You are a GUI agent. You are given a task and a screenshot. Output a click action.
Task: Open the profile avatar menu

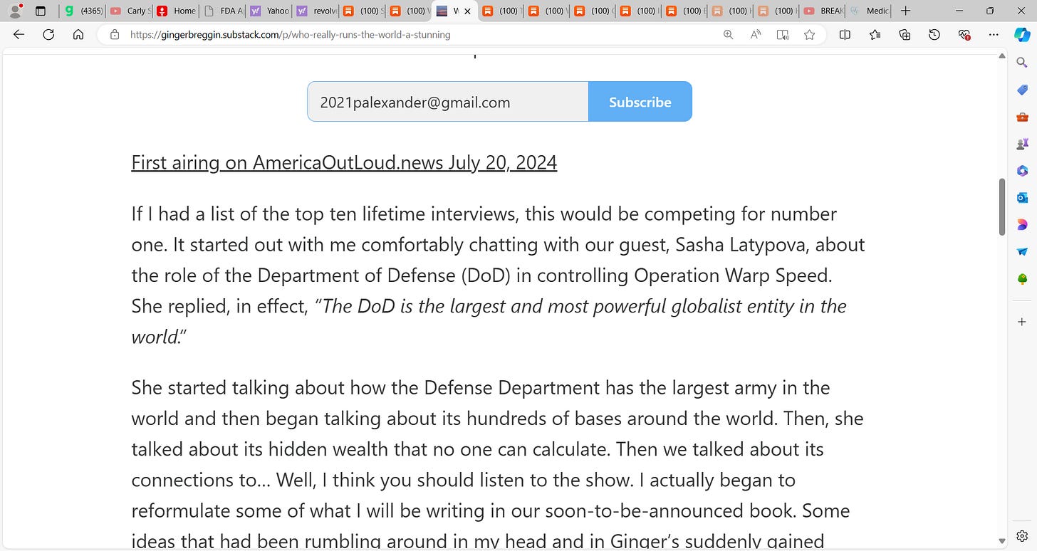click(14, 11)
